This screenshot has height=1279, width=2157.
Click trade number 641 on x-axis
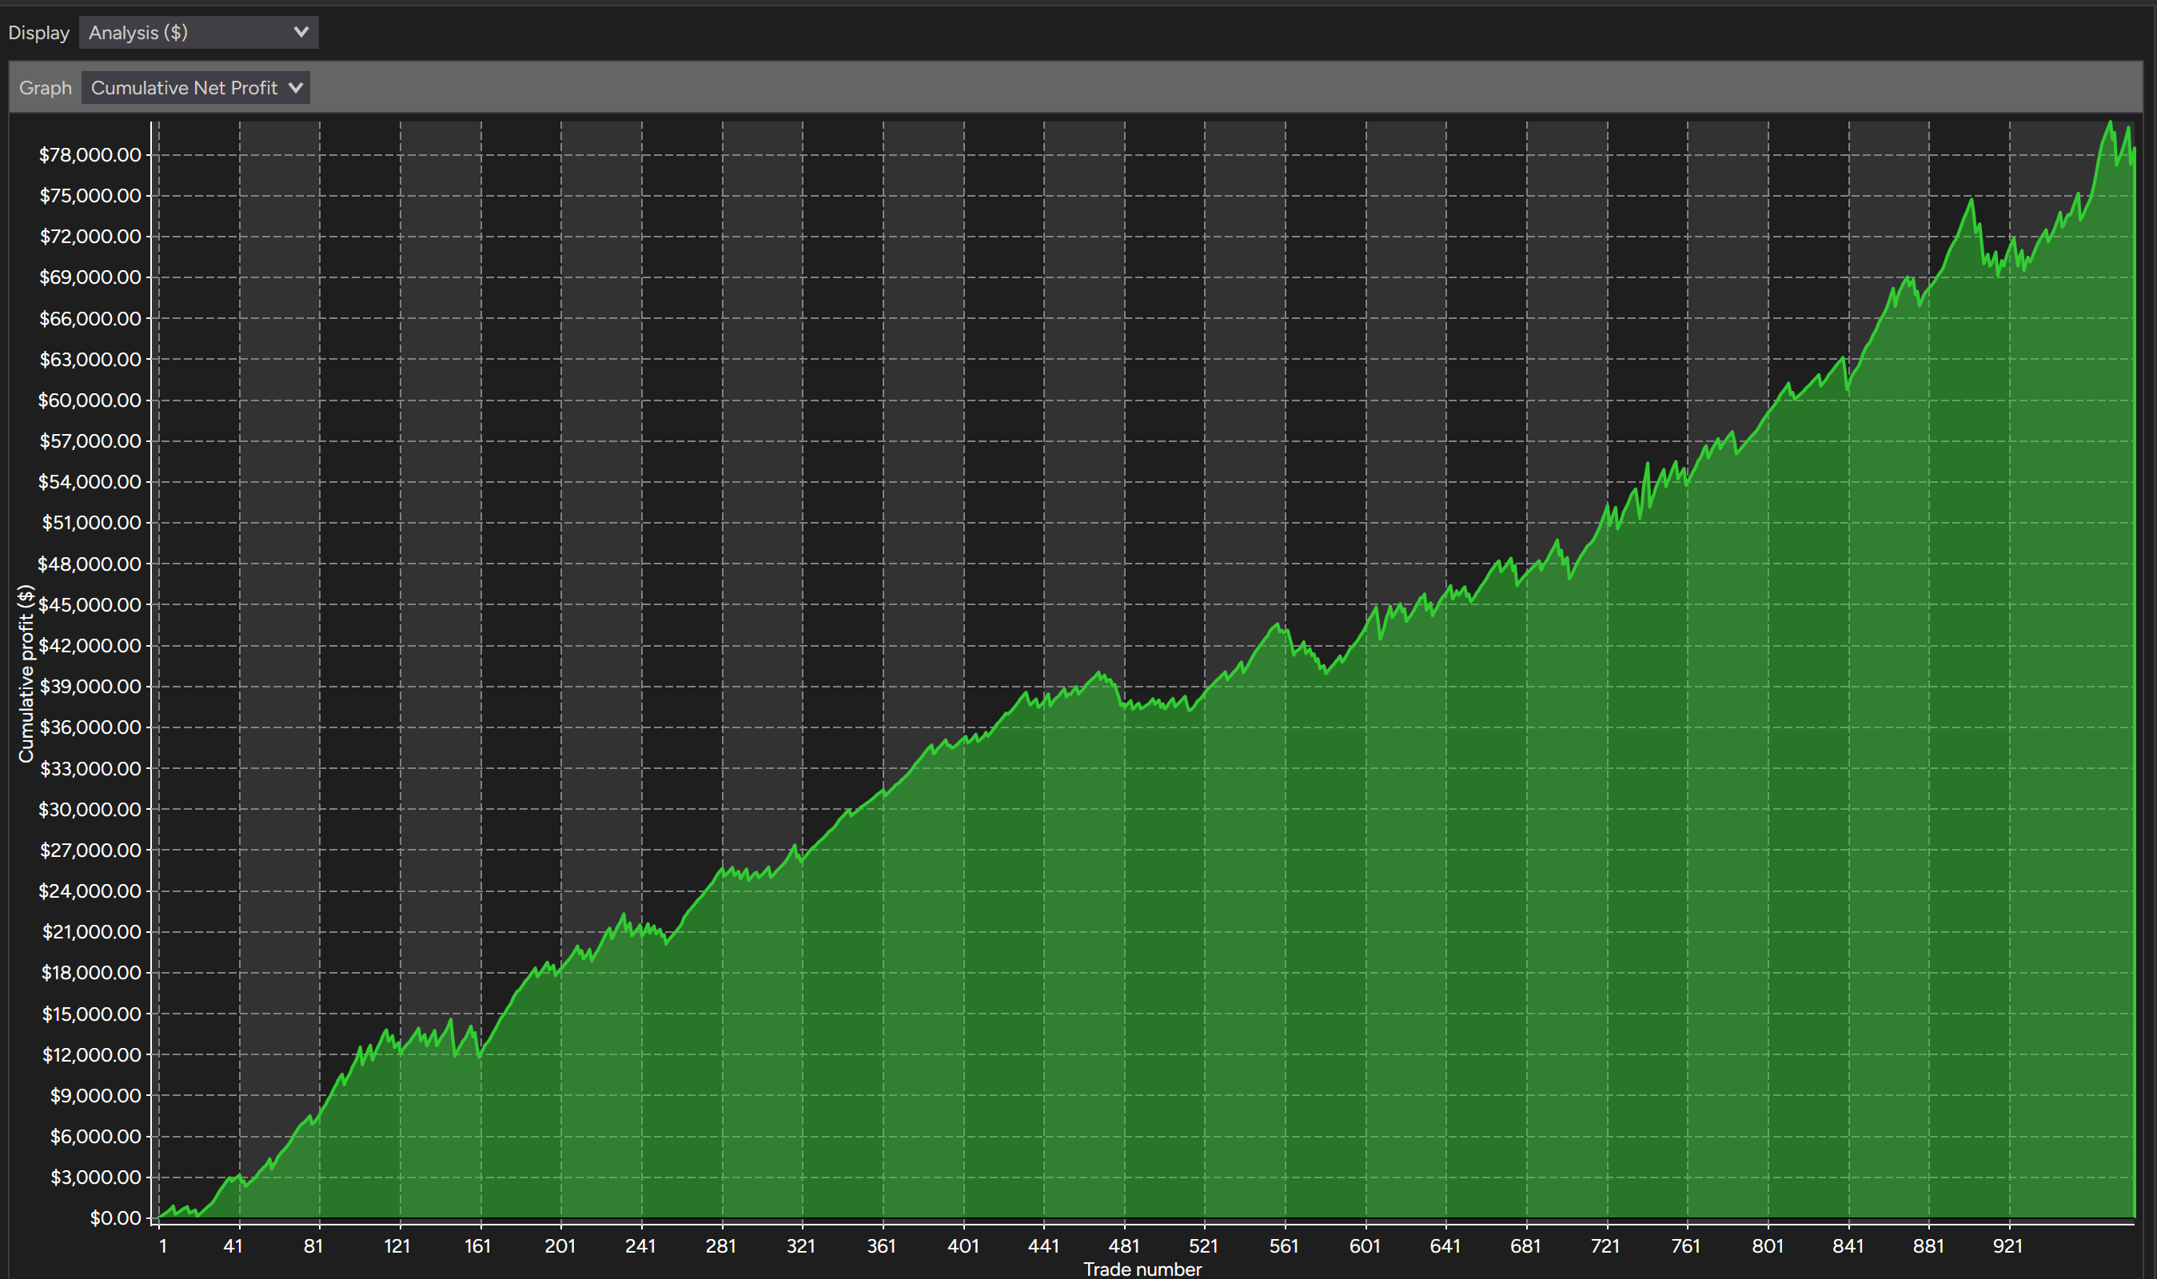pos(1445,1245)
